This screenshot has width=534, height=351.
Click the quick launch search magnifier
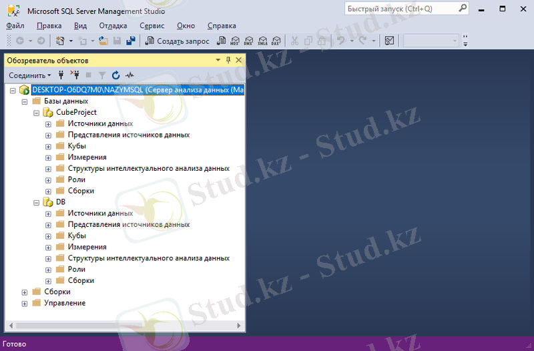463,8
